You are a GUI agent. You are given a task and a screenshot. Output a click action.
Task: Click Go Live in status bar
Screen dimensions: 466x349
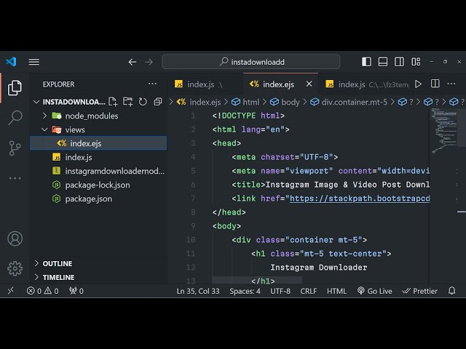(374, 291)
